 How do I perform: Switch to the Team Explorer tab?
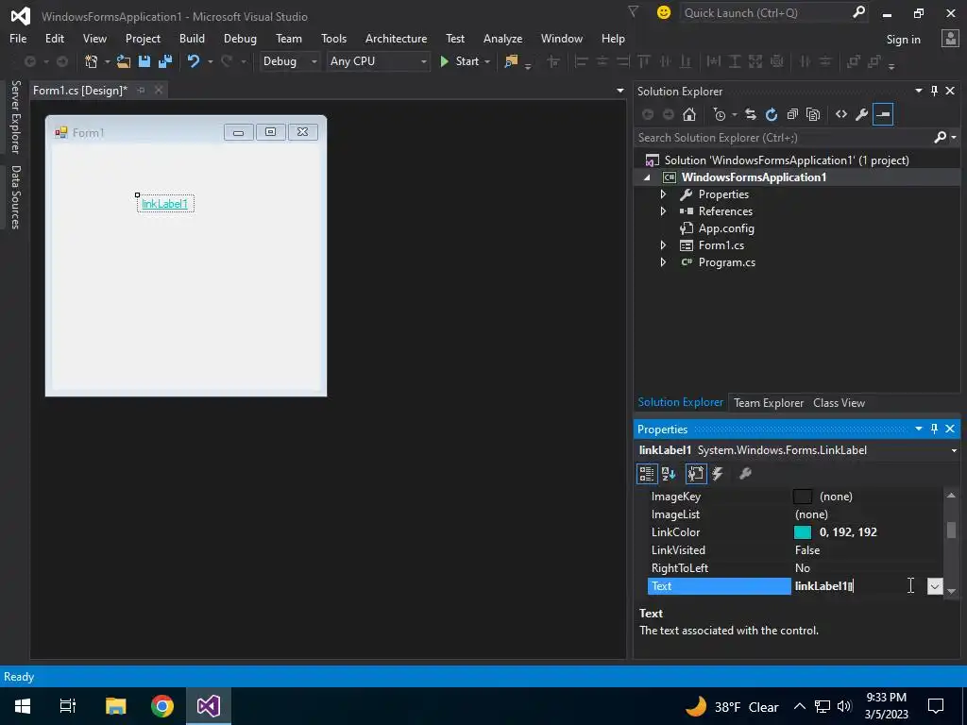(769, 402)
